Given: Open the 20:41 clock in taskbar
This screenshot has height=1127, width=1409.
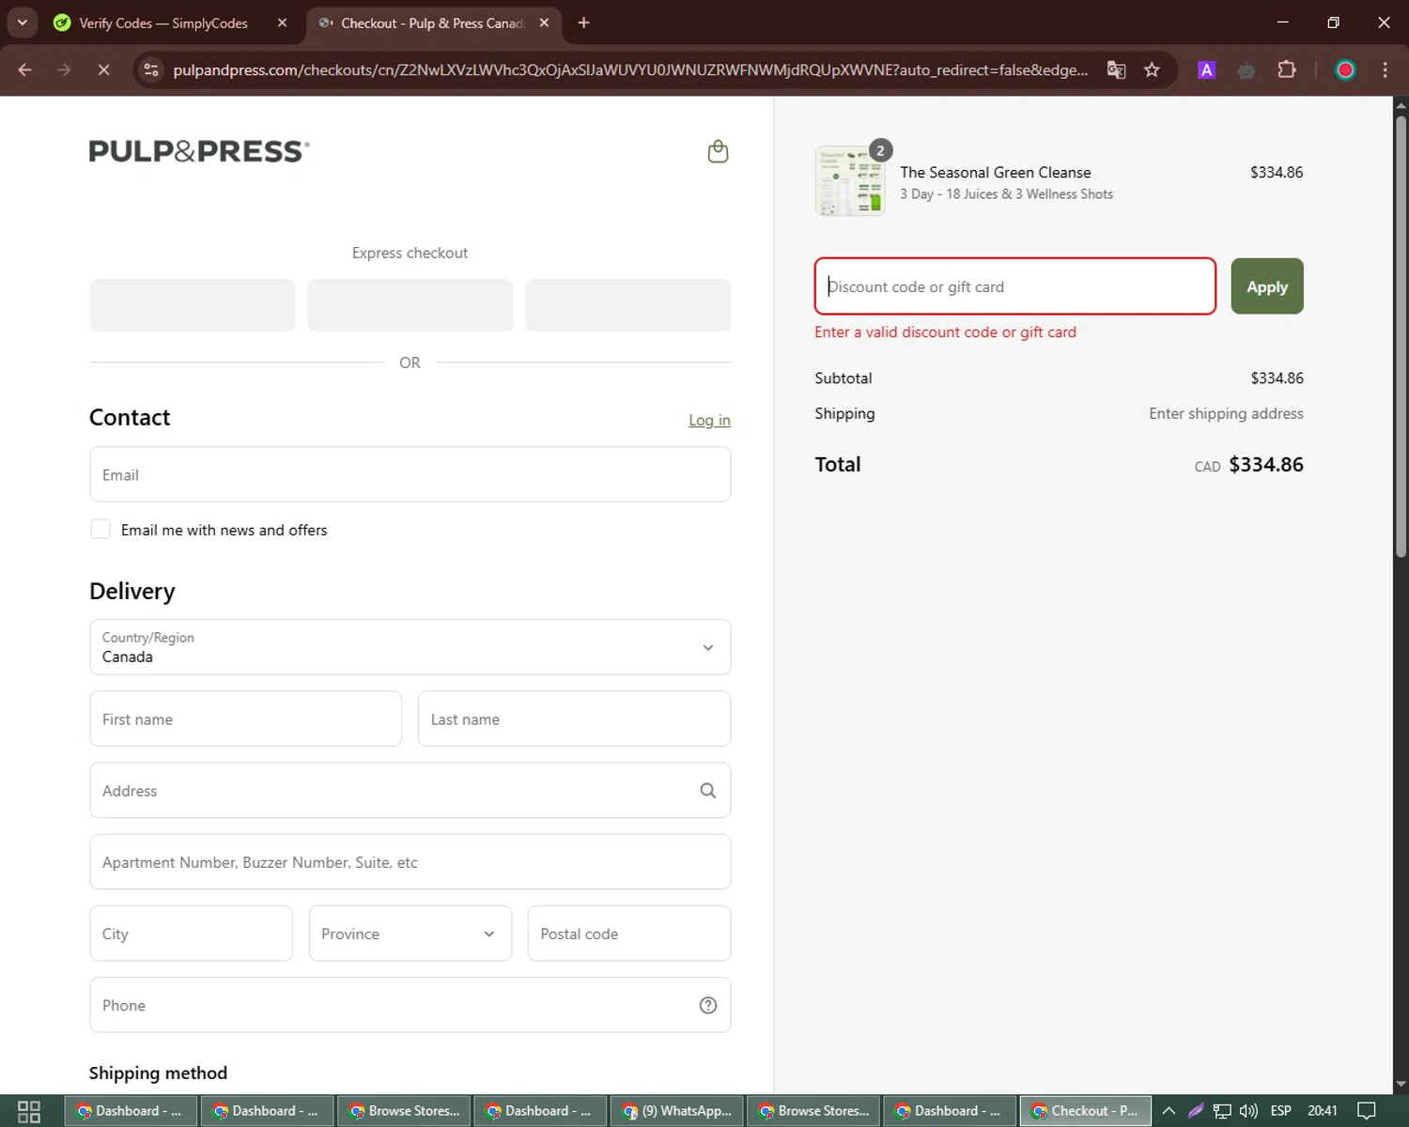Looking at the screenshot, I should [1322, 1111].
